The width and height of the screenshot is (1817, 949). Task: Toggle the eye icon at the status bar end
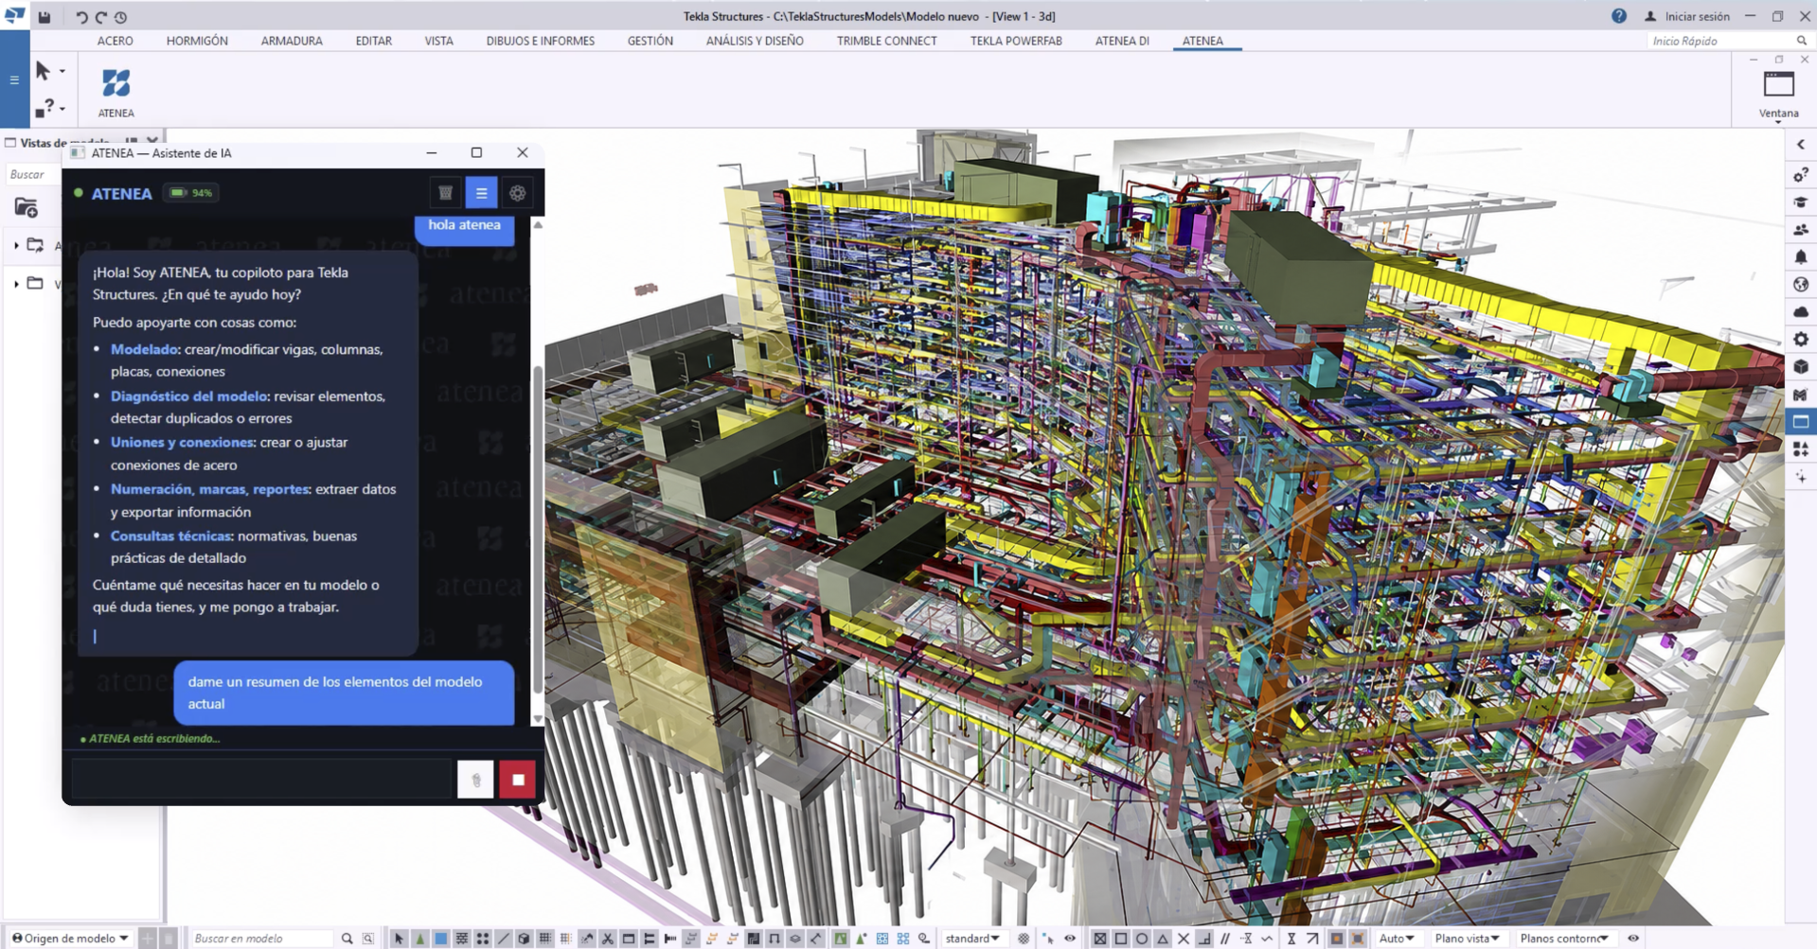tap(1633, 939)
